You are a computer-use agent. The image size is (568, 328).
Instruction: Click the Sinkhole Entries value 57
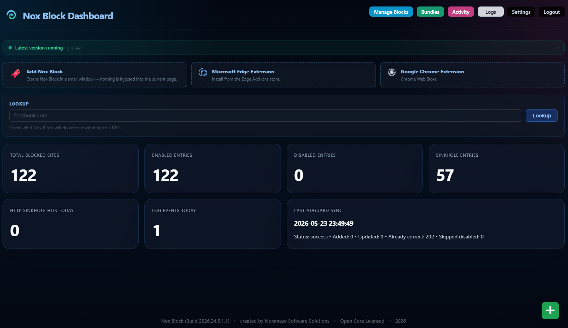(445, 176)
